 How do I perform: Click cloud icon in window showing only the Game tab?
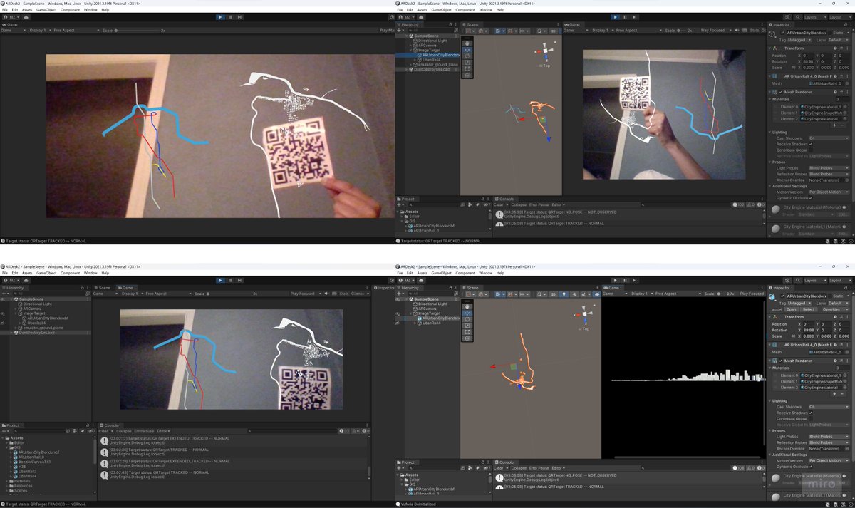click(x=26, y=17)
